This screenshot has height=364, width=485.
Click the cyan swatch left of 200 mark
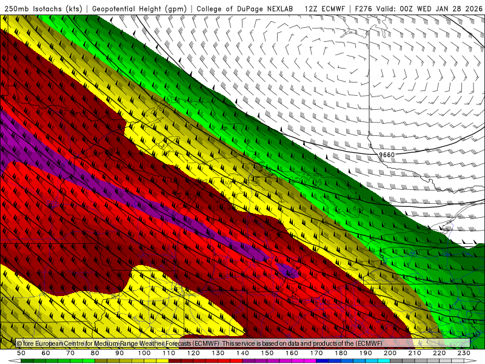(x=384, y=361)
